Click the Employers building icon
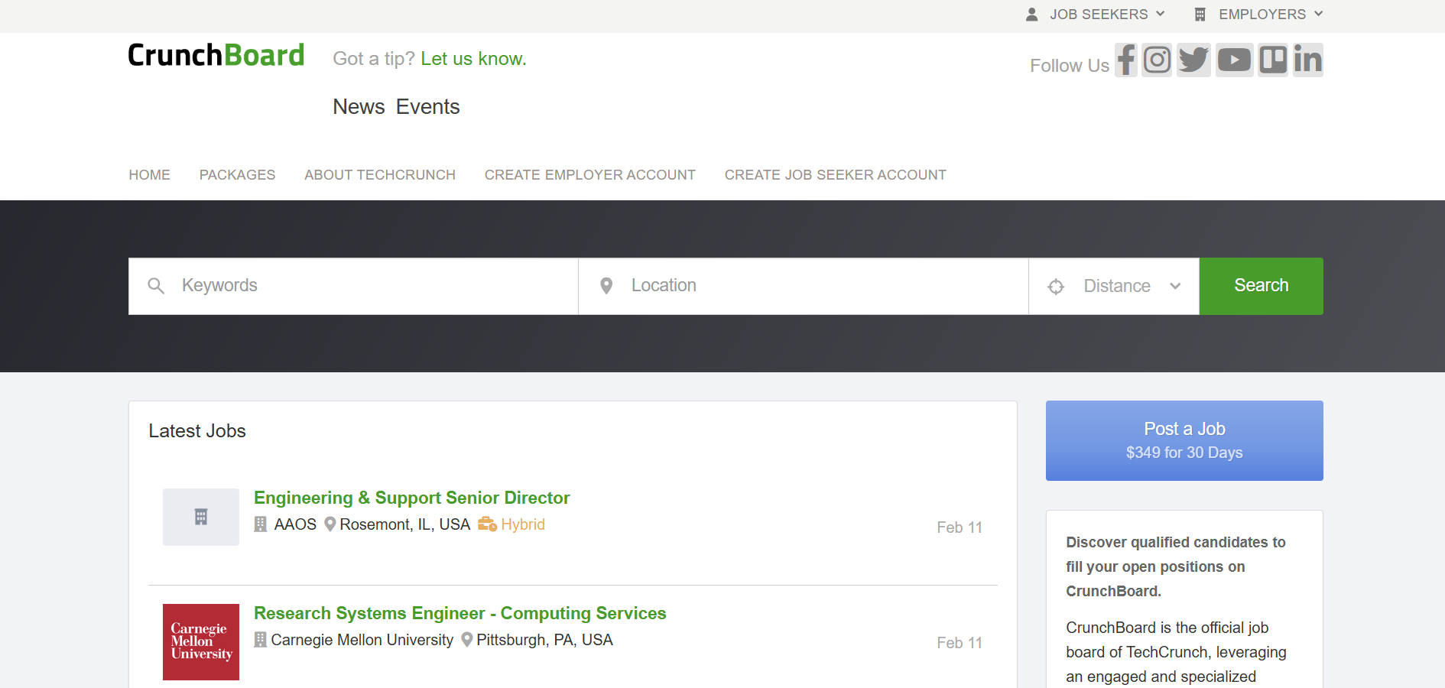Screen dimensions: 1445x688 (1200, 15)
